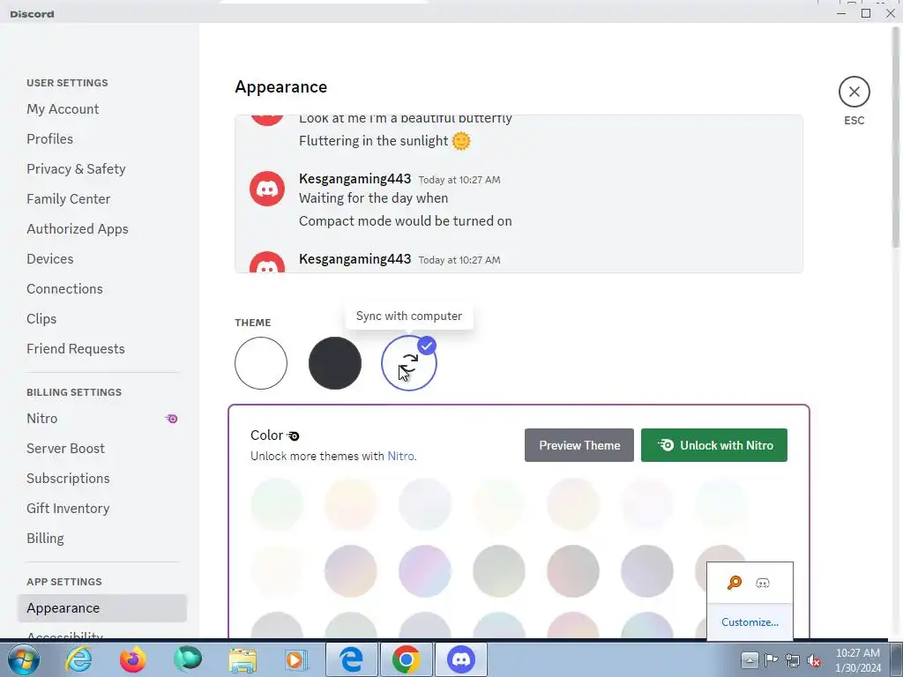Open Subscriptions settings

tap(68, 478)
